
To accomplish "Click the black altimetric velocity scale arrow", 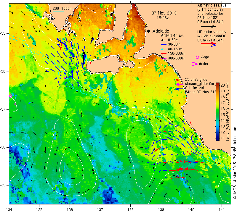I will coord(208,26).
